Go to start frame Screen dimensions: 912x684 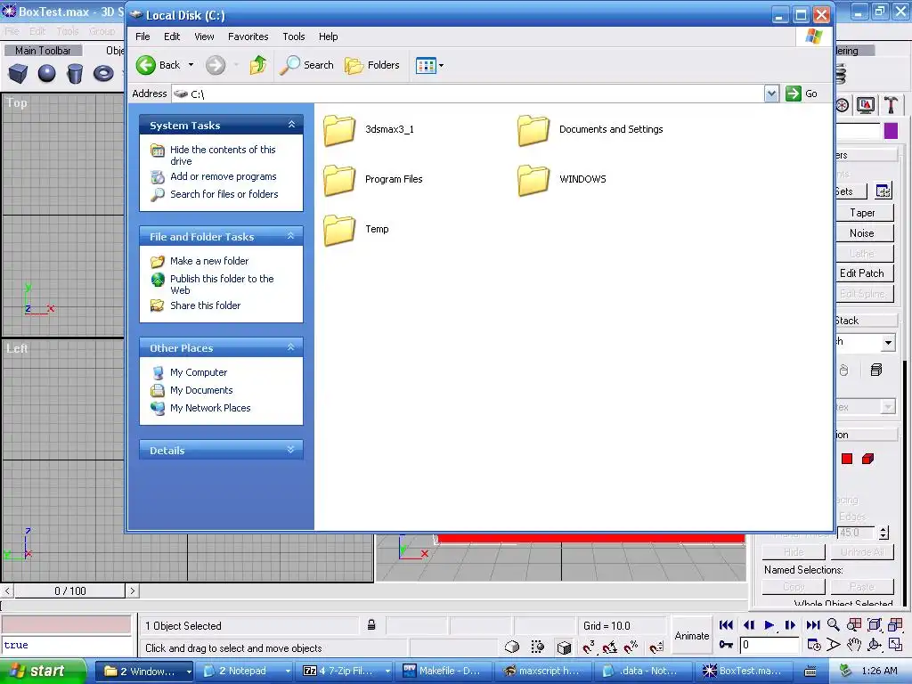point(726,625)
